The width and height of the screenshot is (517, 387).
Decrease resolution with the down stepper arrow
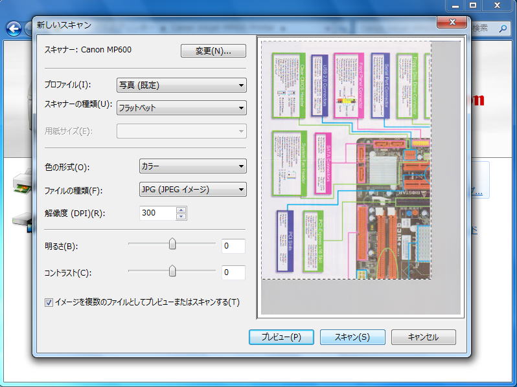pyautogui.click(x=181, y=216)
